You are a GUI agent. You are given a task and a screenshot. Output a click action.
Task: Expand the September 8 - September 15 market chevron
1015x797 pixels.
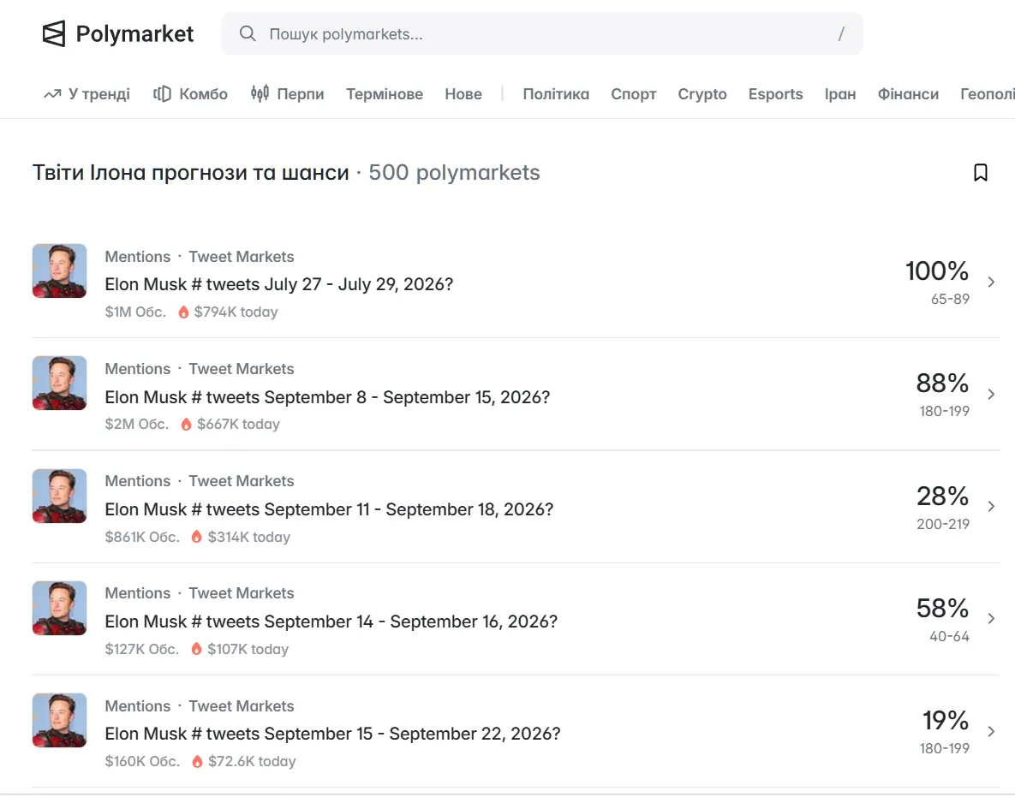point(991,394)
